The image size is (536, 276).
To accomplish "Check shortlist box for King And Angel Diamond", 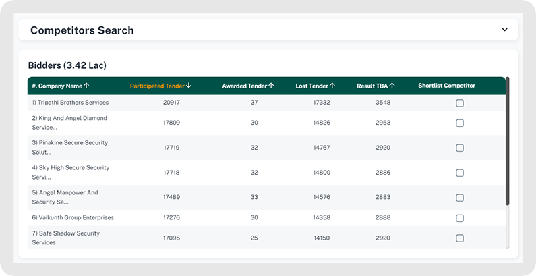I will pos(460,123).
